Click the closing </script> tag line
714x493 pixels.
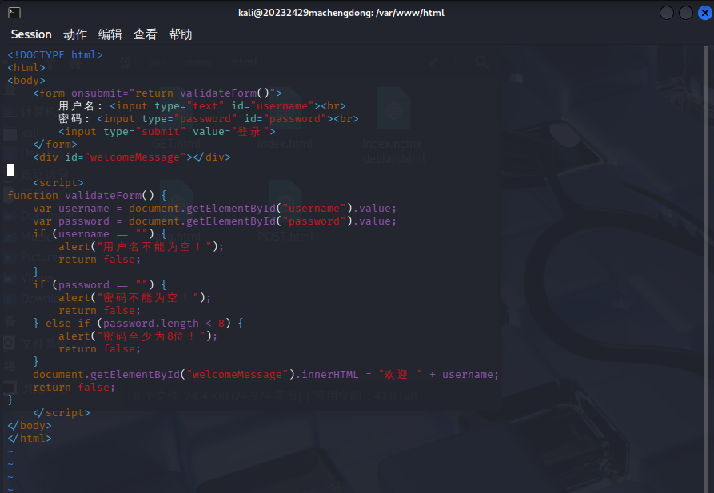coord(62,413)
